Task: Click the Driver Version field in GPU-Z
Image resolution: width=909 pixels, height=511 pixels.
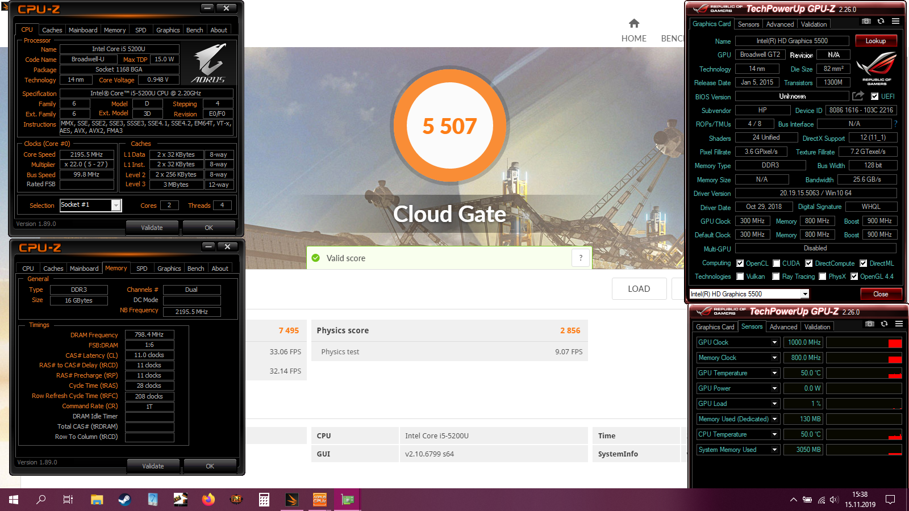Action: click(x=815, y=193)
